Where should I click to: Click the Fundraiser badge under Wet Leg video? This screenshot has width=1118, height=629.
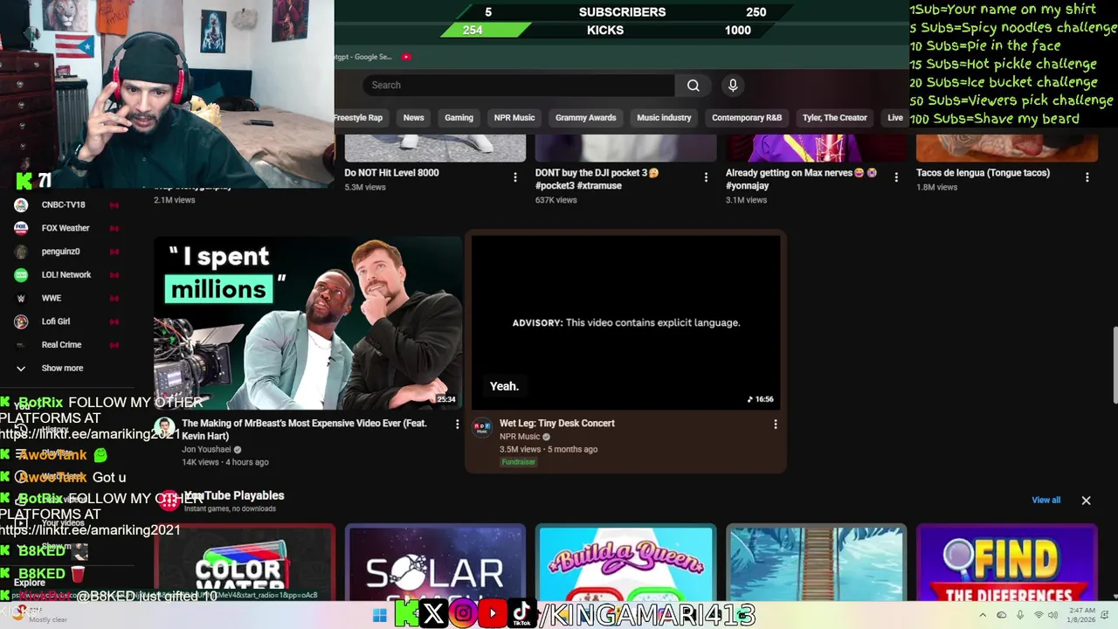point(519,462)
